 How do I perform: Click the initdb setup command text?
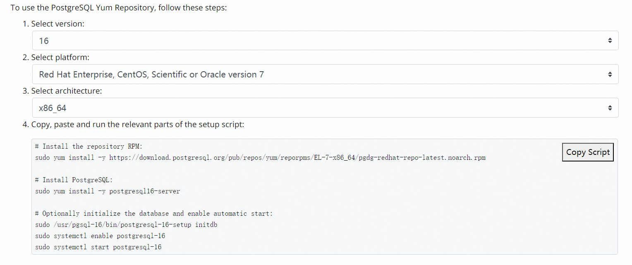(x=127, y=224)
